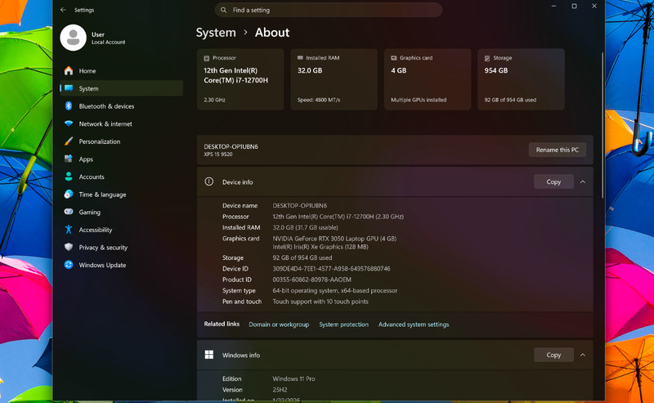Click the Processor chip icon on card

[x=207, y=58]
